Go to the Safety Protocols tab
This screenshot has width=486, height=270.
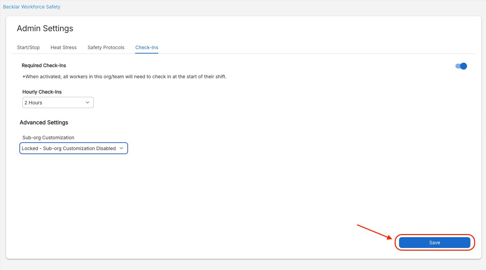click(106, 47)
